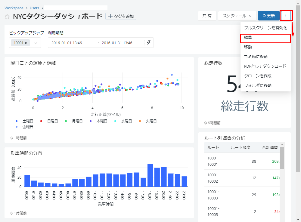301x222 pixels.
Task: Open the Workspace breadcrumb link
Action: [14, 8]
